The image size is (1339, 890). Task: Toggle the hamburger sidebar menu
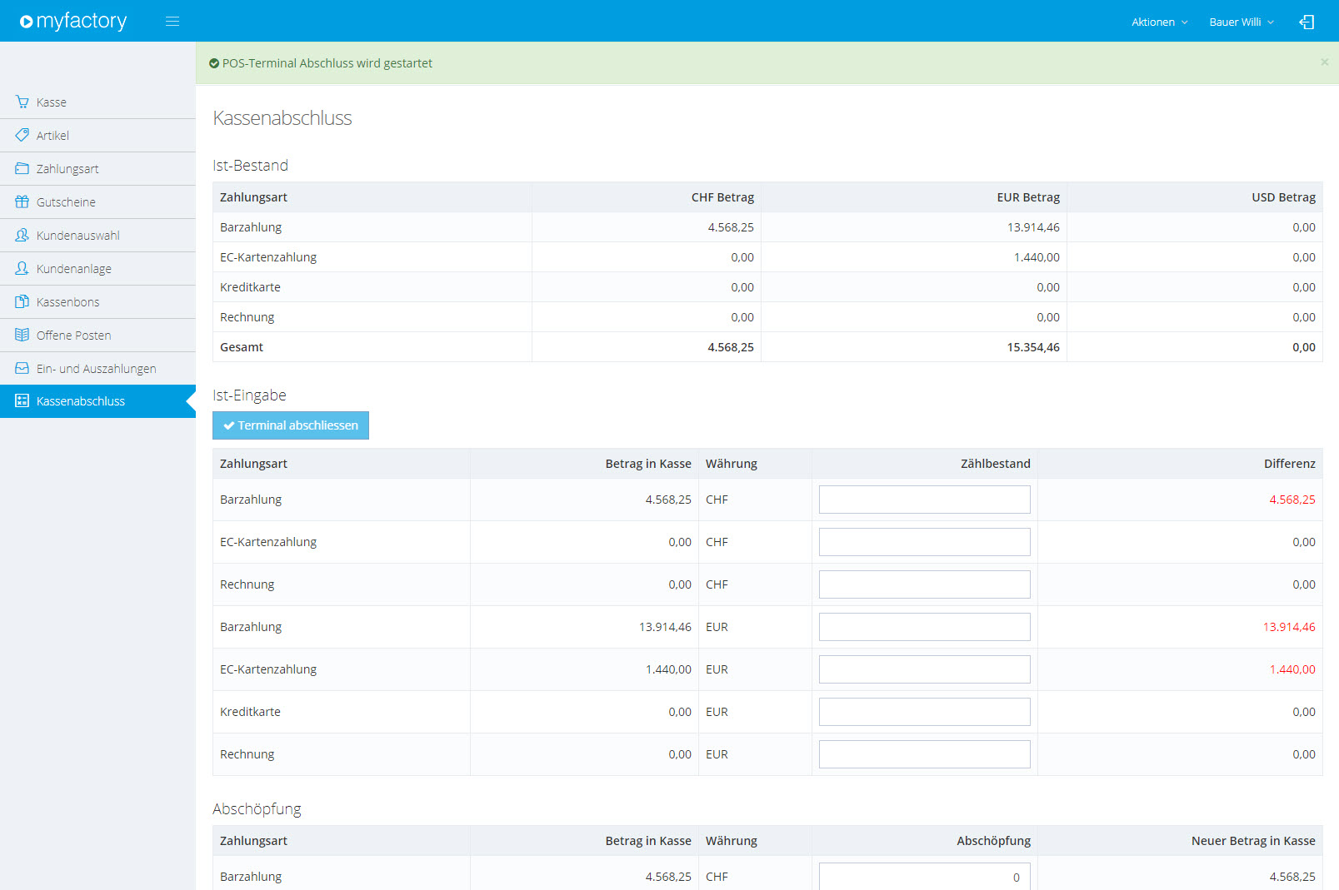point(172,22)
